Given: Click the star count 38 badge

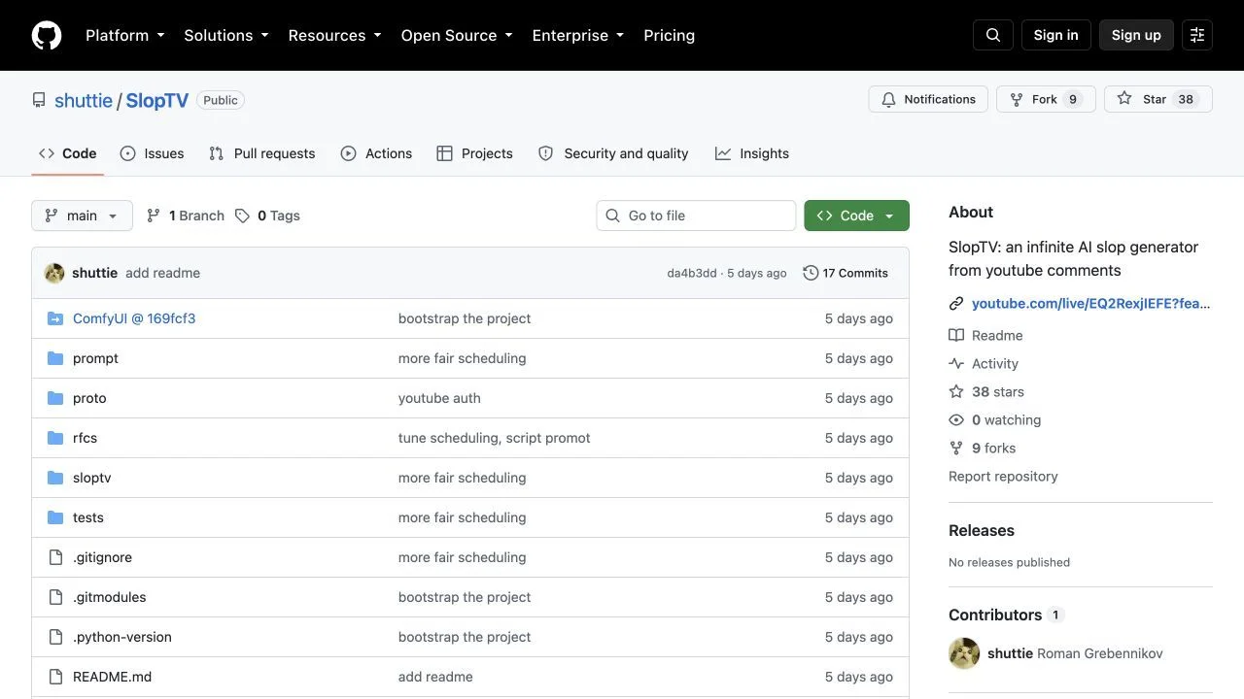Looking at the screenshot, I should coord(1186,99).
